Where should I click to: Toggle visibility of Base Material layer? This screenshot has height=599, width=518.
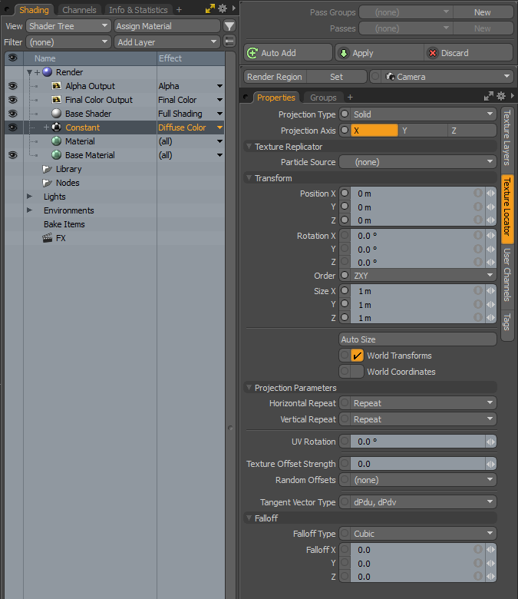click(x=12, y=155)
